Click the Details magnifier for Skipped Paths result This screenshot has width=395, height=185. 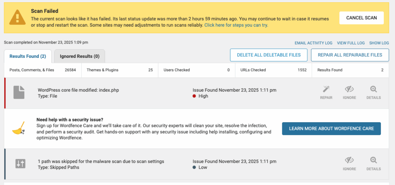tap(373, 161)
